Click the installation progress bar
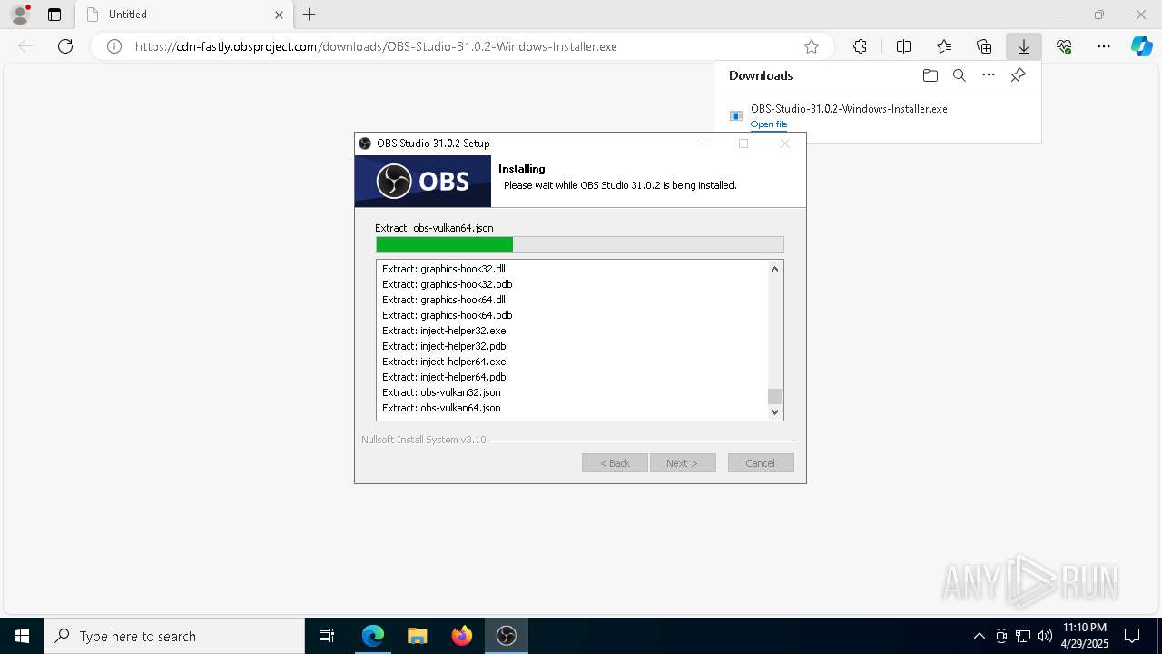 tap(579, 244)
